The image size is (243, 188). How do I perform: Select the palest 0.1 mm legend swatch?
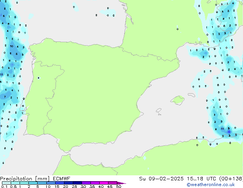5,183
